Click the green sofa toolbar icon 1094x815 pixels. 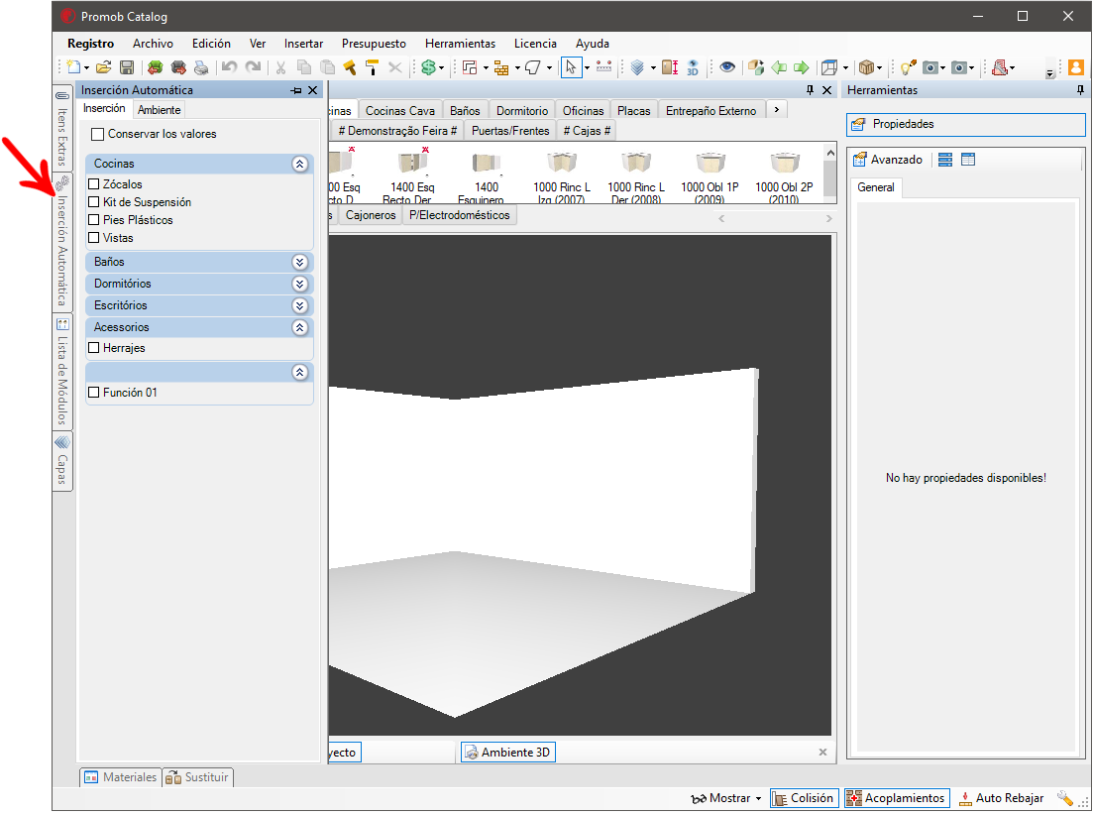coord(155,67)
